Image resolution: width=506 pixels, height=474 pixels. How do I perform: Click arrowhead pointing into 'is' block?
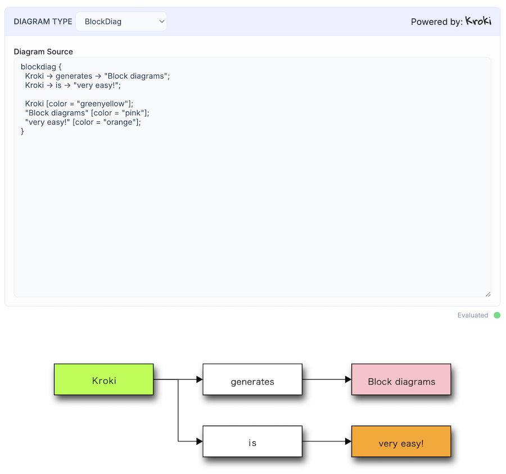[x=200, y=441]
